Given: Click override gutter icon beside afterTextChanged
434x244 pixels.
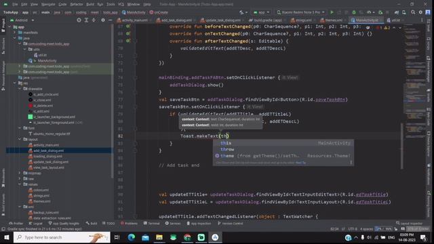Looking at the screenshot, I should click(128, 41).
